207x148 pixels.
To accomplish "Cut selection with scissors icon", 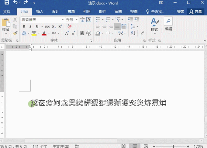I will (15, 20).
